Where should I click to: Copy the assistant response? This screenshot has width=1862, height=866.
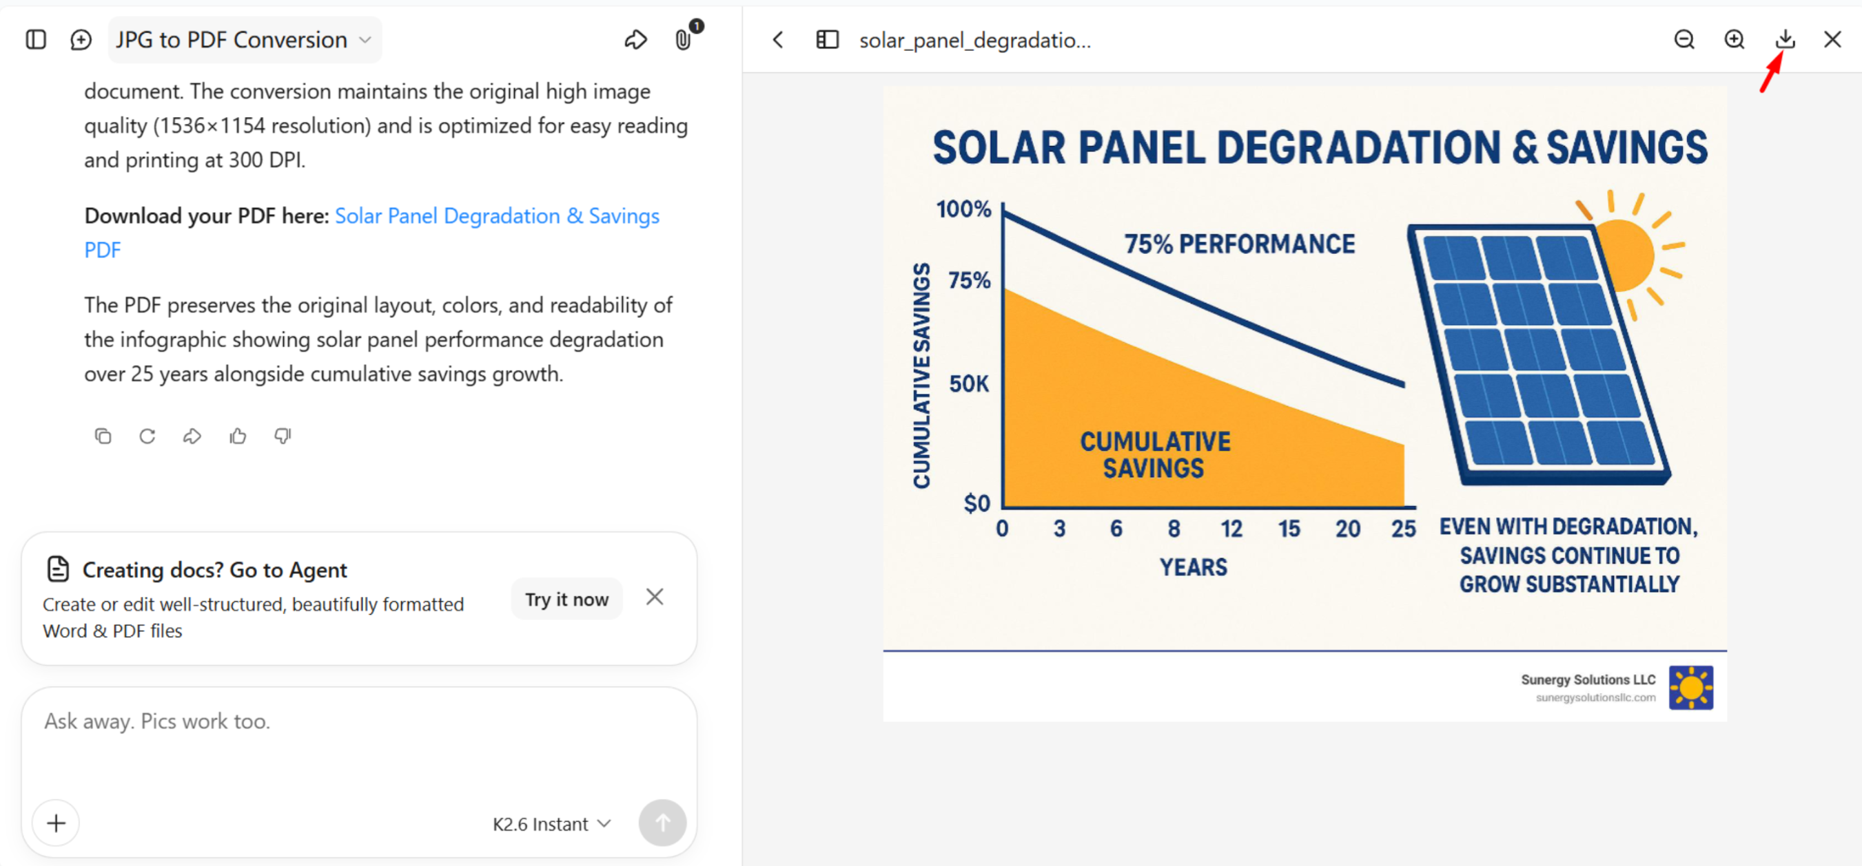tap(103, 436)
